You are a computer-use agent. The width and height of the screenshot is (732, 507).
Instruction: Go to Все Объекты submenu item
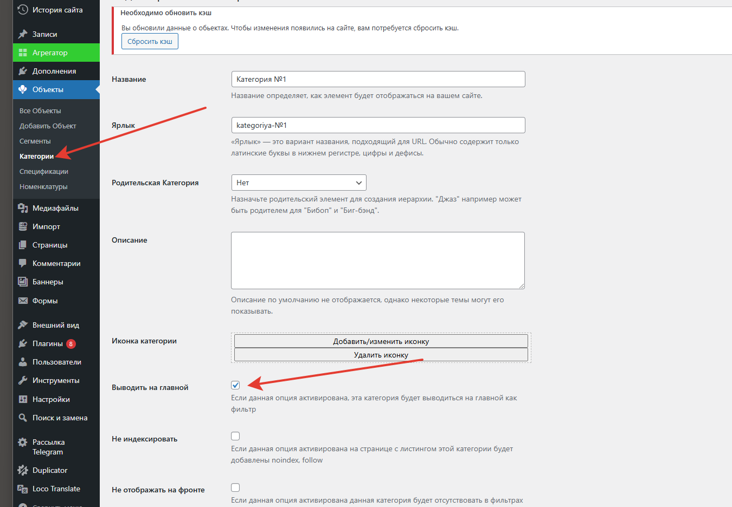click(x=40, y=110)
